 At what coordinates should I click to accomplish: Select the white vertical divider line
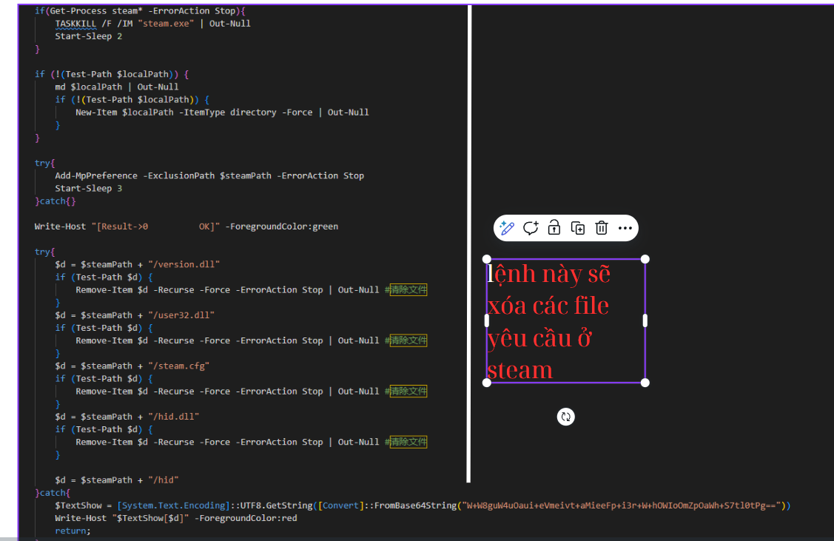pyautogui.click(x=469, y=244)
